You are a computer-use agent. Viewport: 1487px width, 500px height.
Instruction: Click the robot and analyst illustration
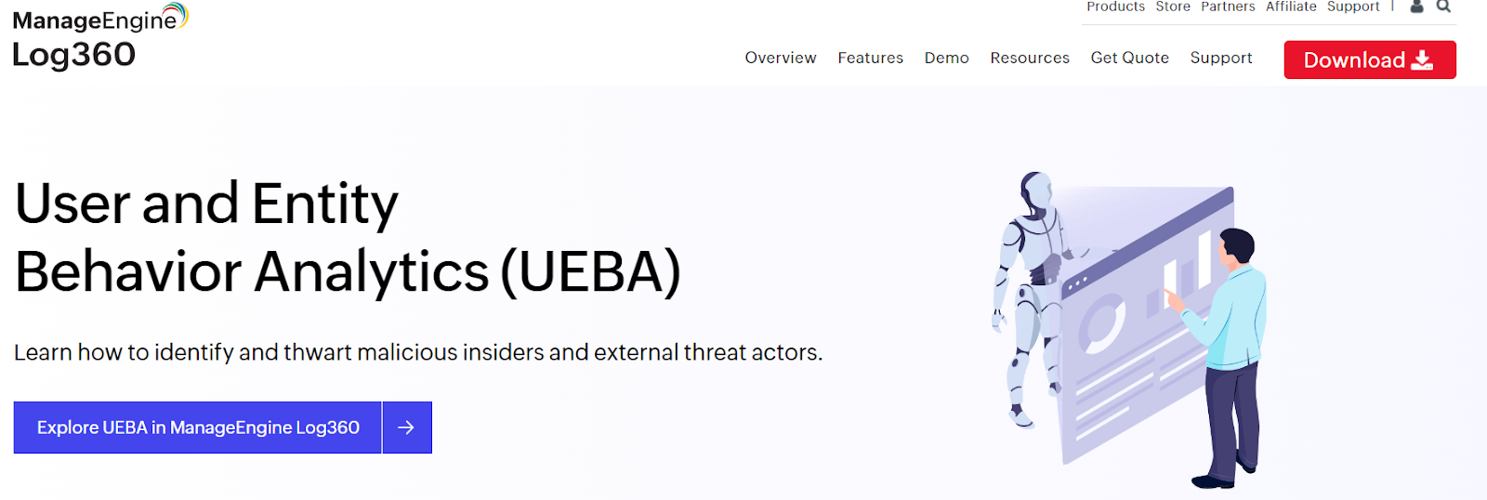click(x=1129, y=330)
